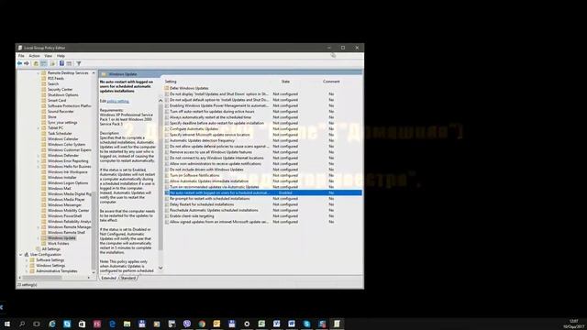Select Re-prompt for restart with scheduled installations
The image size is (587, 330).
pos(210,199)
